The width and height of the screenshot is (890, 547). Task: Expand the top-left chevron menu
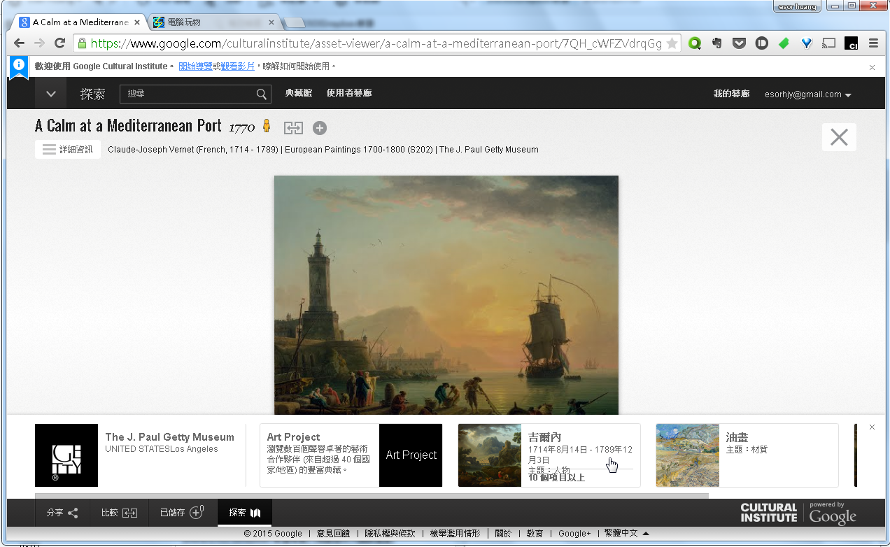pos(50,93)
